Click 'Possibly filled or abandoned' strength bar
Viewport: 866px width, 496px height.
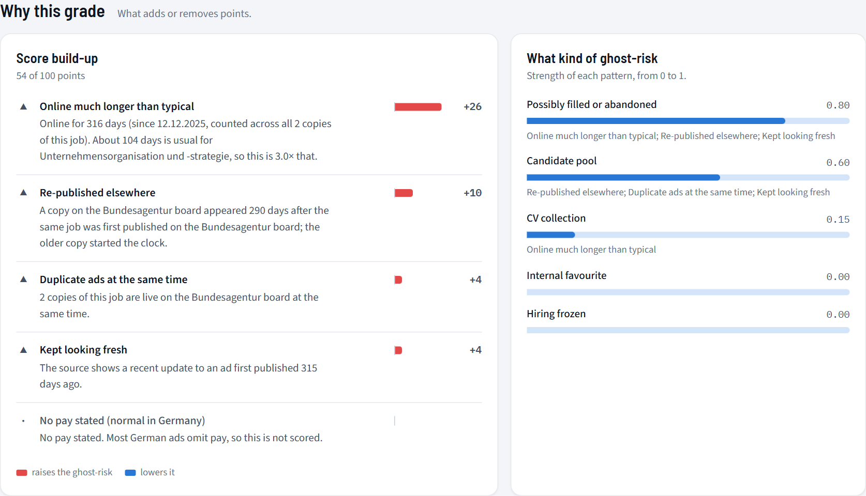[x=688, y=121]
